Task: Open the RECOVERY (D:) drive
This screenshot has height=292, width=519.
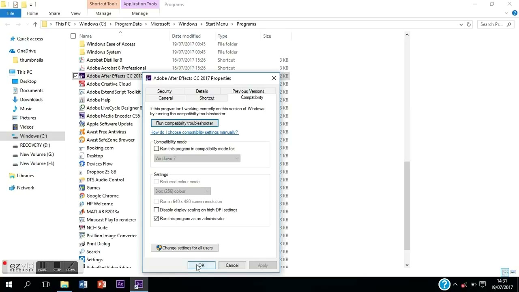Action: [x=35, y=145]
